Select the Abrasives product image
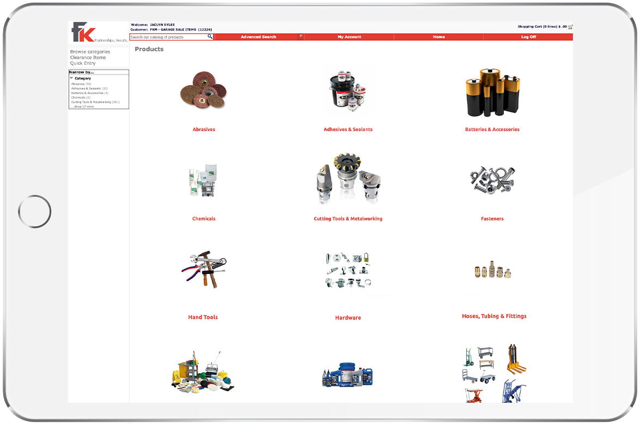The height and width of the screenshot is (424, 641). [204, 91]
